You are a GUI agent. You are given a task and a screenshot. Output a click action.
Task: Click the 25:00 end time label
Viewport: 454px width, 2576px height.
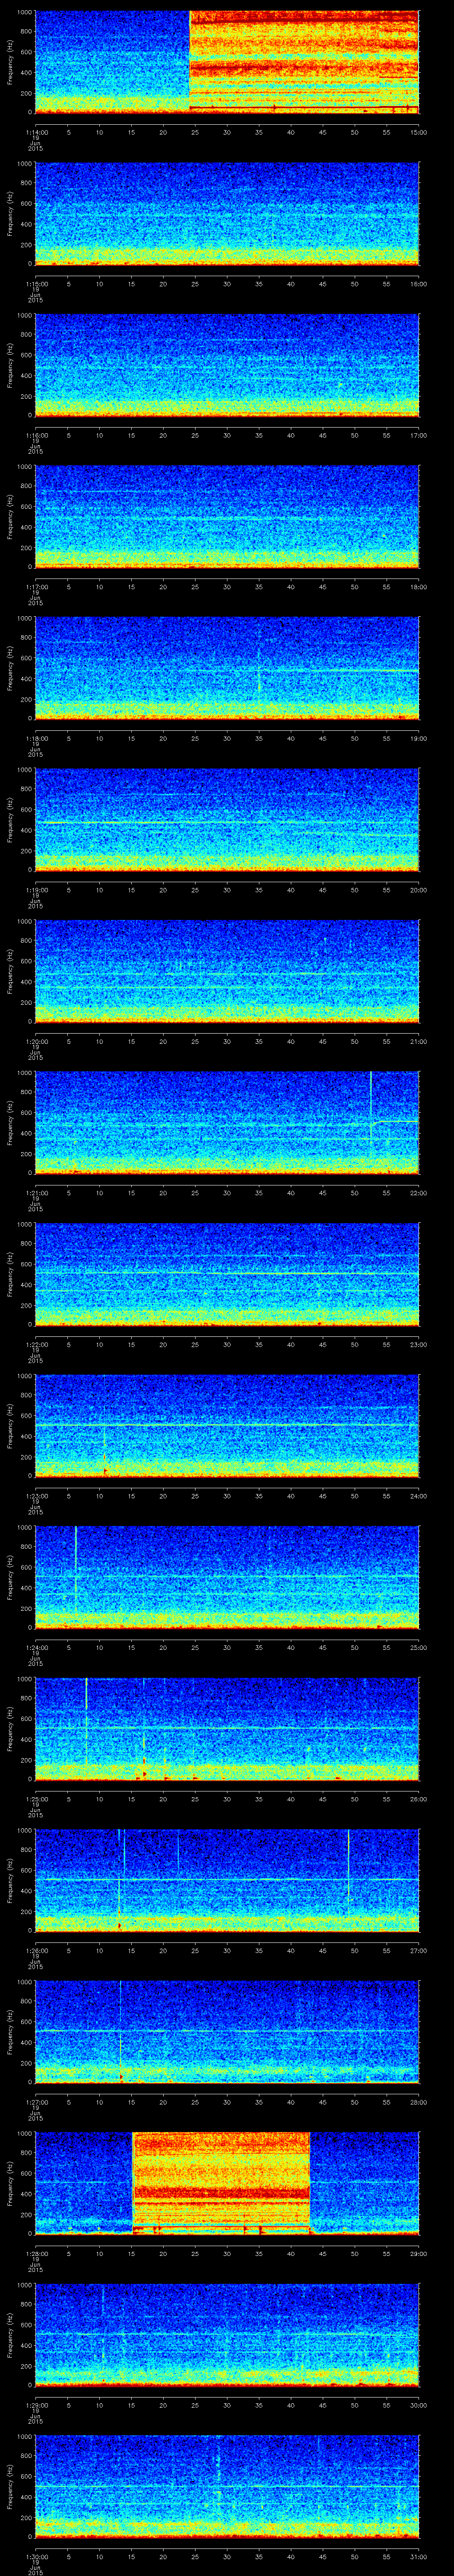click(x=418, y=1648)
